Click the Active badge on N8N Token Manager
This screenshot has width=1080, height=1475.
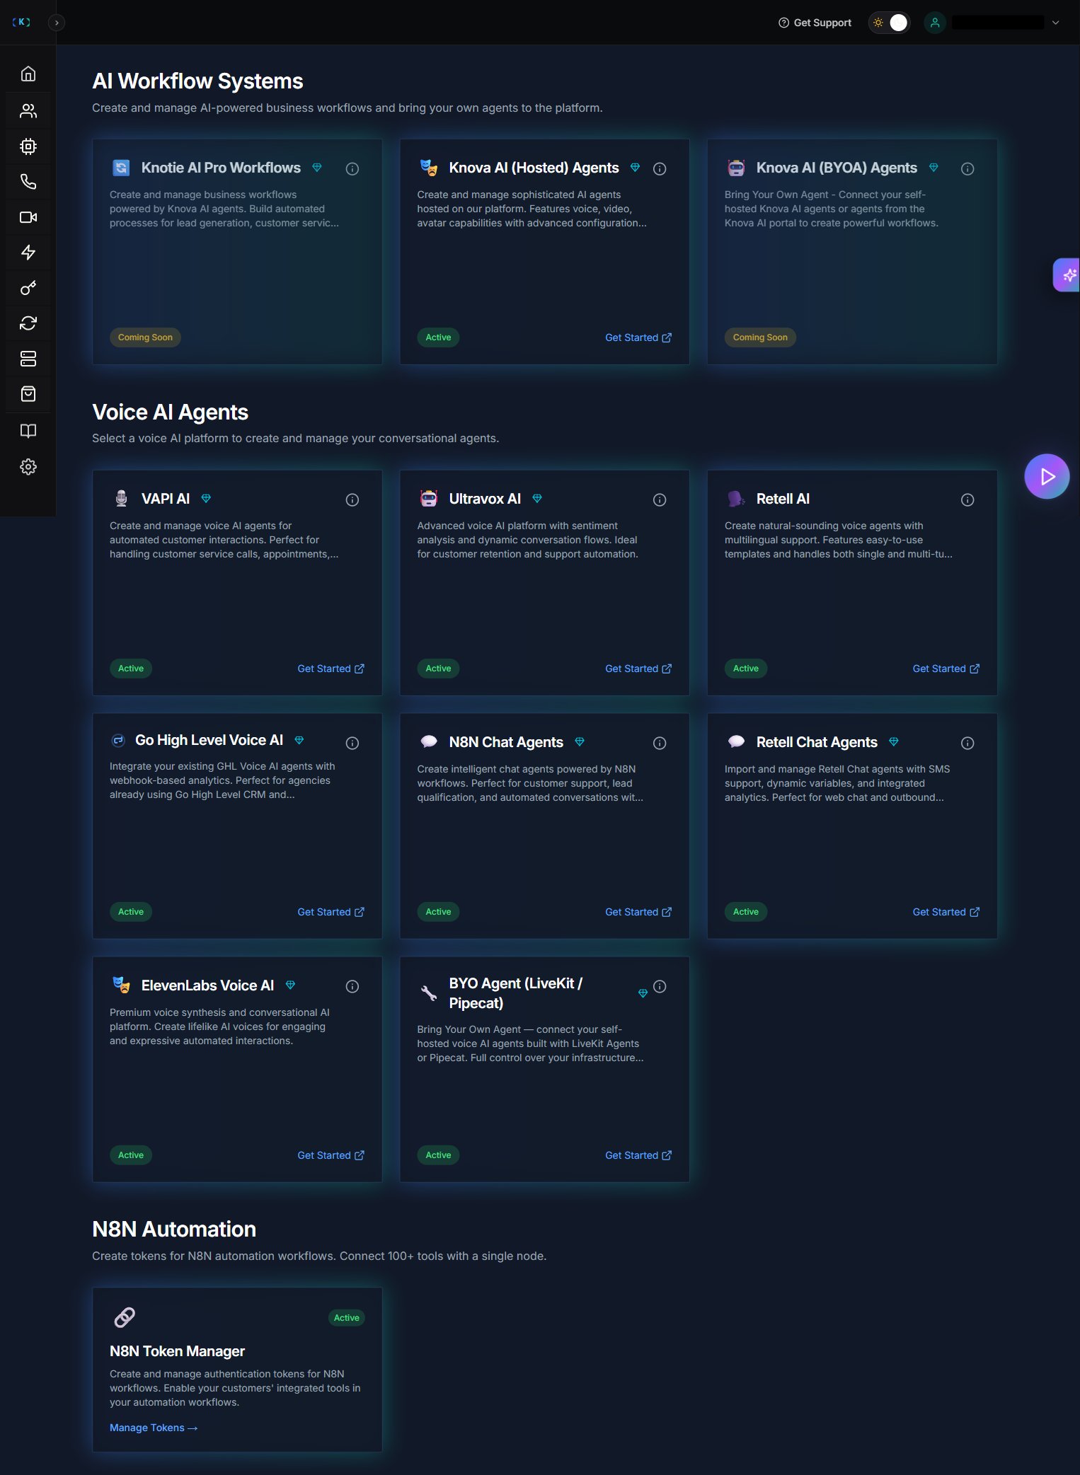click(346, 1318)
